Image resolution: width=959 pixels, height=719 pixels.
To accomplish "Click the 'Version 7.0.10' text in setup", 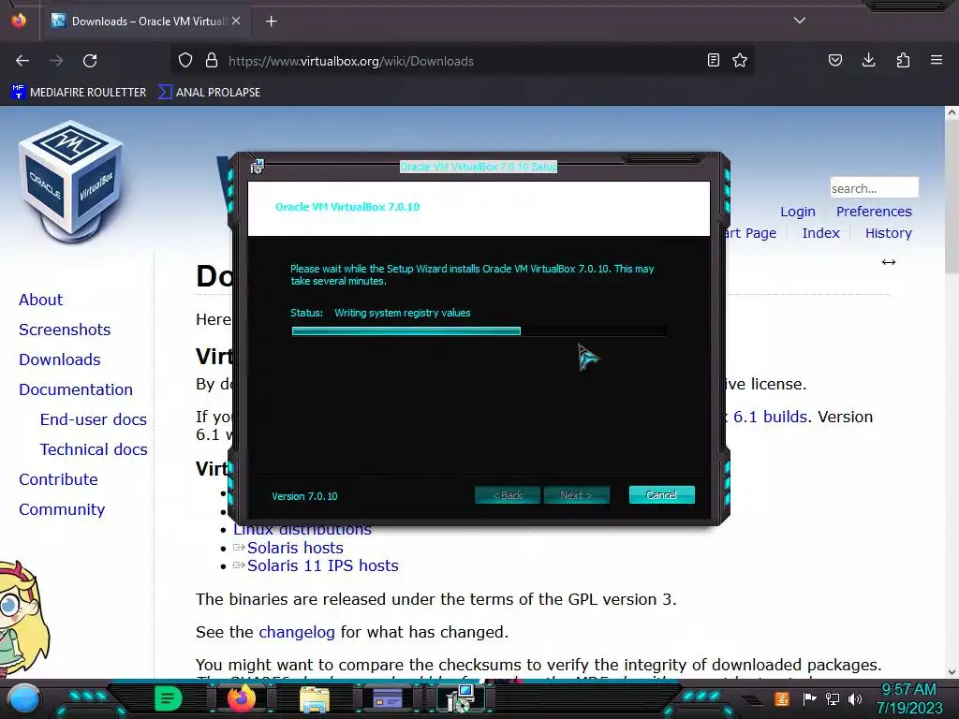I will [x=304, y=496].
